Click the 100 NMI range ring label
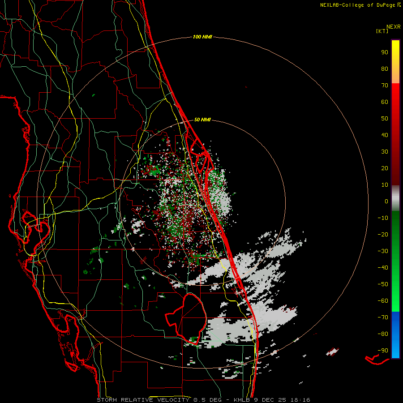 [202, 37]
